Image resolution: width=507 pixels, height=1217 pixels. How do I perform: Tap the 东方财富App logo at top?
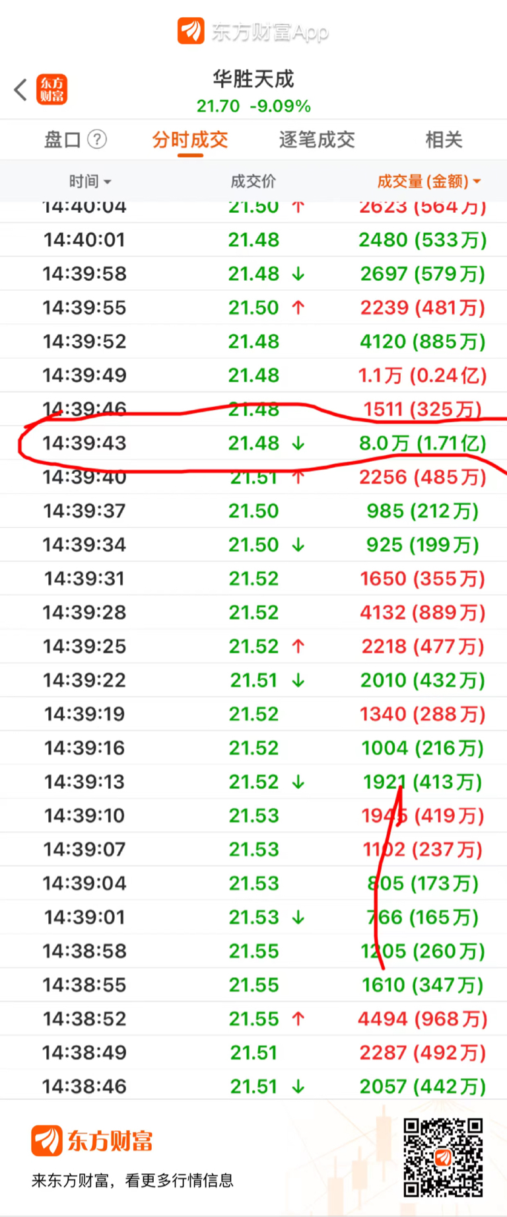[253, 31]
